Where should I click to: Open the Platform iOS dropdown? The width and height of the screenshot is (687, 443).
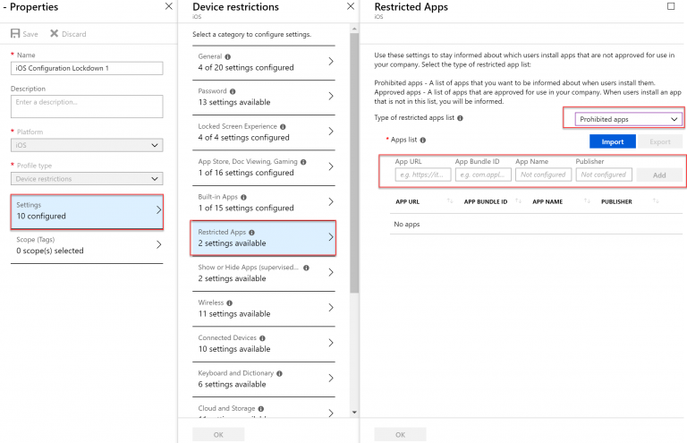click(x=87, y=145)
